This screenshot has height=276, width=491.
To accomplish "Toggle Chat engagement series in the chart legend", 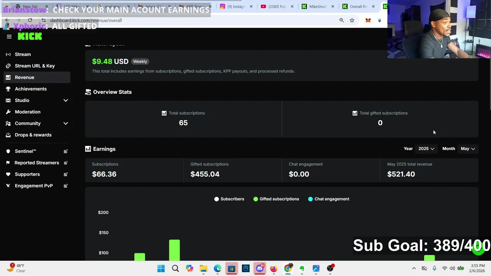I will (329, 199).
